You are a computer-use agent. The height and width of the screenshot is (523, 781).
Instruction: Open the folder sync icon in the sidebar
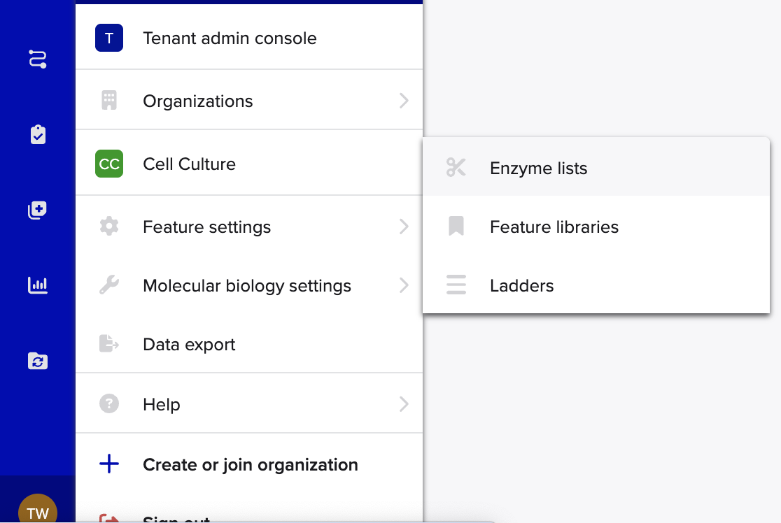click(38, 361)
